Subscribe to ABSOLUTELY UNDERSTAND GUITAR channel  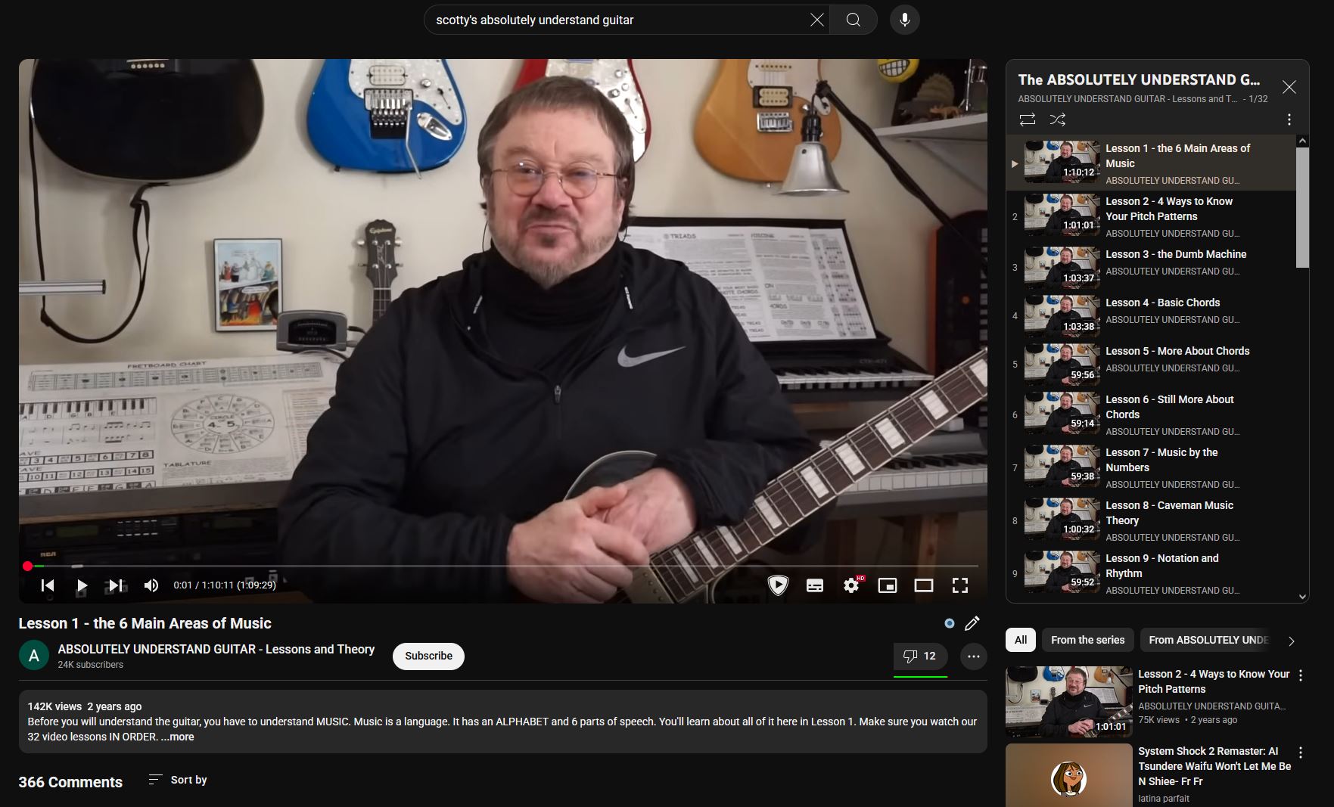(428, 656)
